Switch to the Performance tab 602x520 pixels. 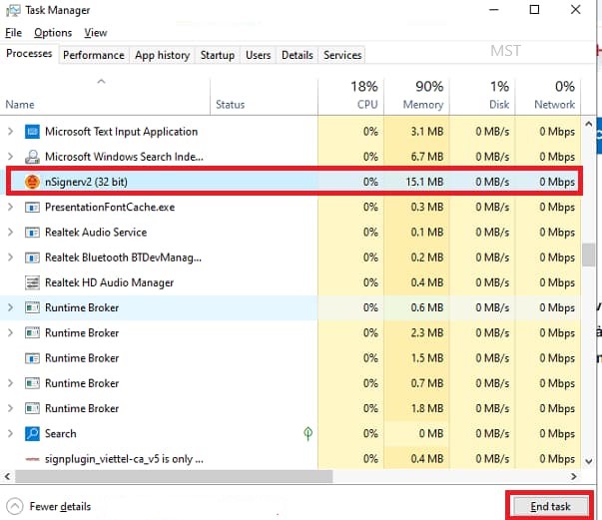pyautogui.click(x=94, y=55)
